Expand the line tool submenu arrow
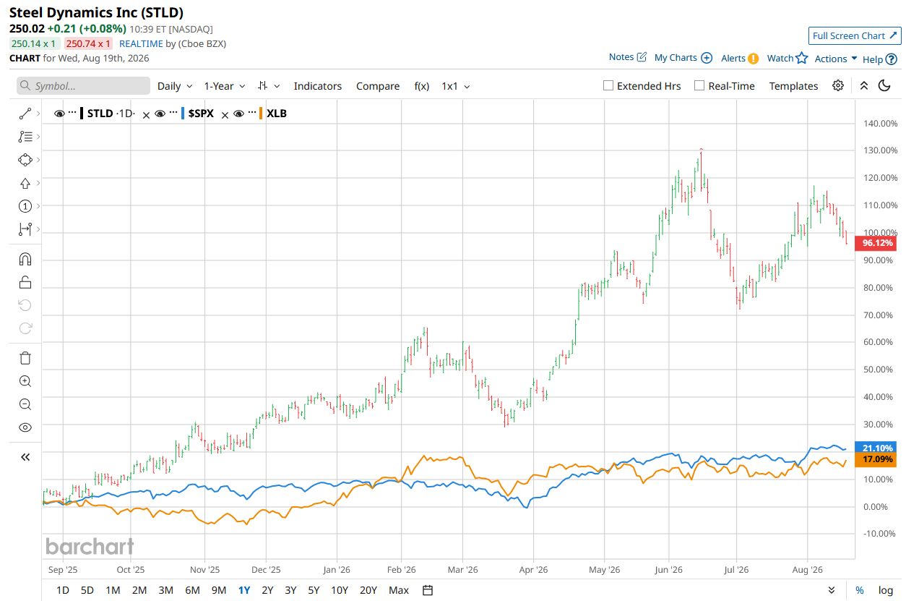The width and height of the screenshot is (906, 601). tap(38, 114)
